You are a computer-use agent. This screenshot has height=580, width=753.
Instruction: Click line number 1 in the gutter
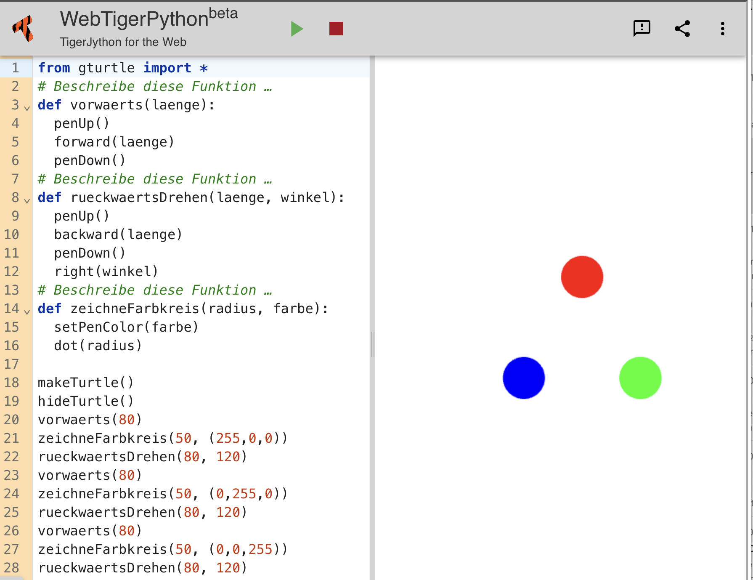coord(16,68)
